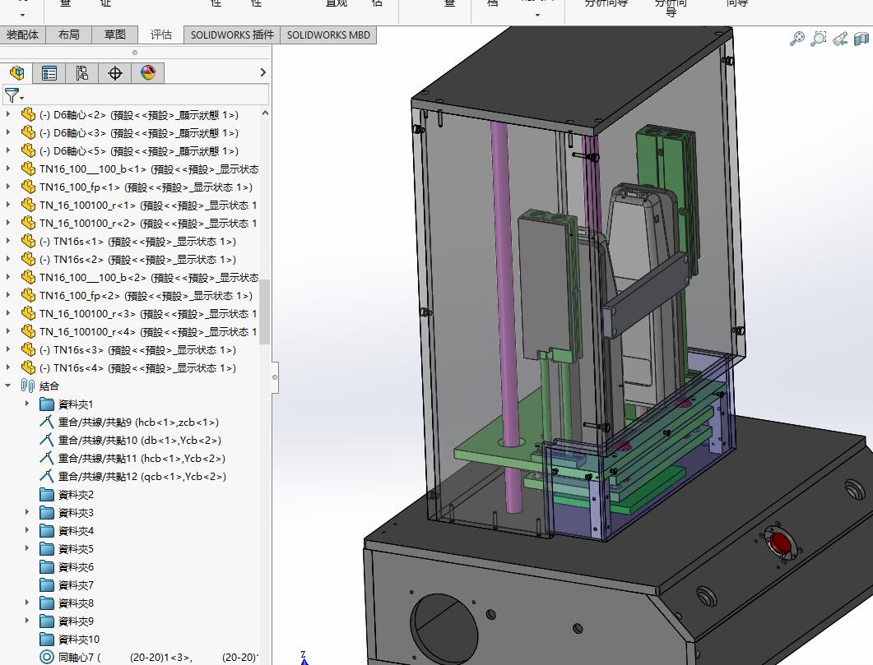Expand the (-) TN16s<1> component
The width and height of the screenshot is (873, 665).
click(7, 242)
